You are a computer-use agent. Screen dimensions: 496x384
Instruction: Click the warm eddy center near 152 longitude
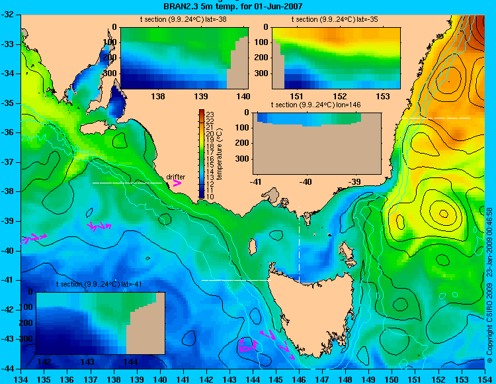pos(444,214)
